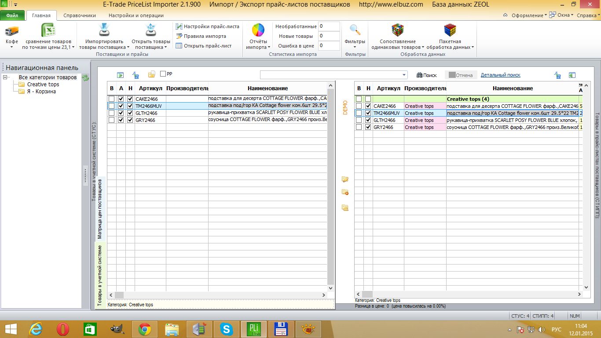601x338 pixels.
Task: Click the left grid horizontal scrollbar
Action: point(217,295)
